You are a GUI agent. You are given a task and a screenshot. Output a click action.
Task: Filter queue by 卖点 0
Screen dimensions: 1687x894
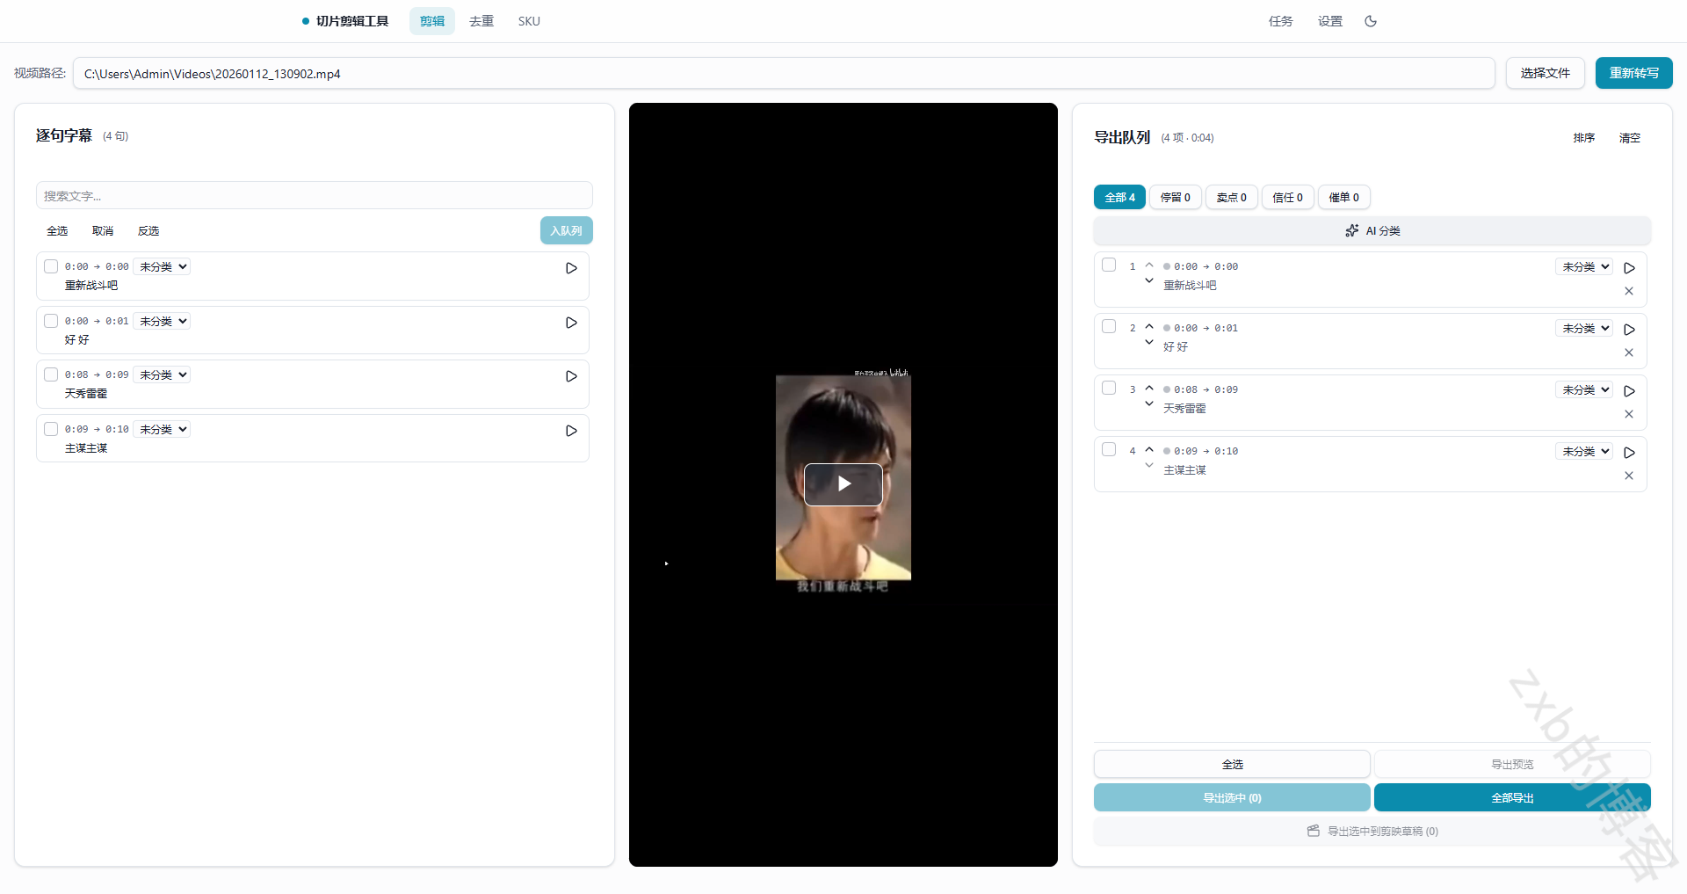(1232, 197)
